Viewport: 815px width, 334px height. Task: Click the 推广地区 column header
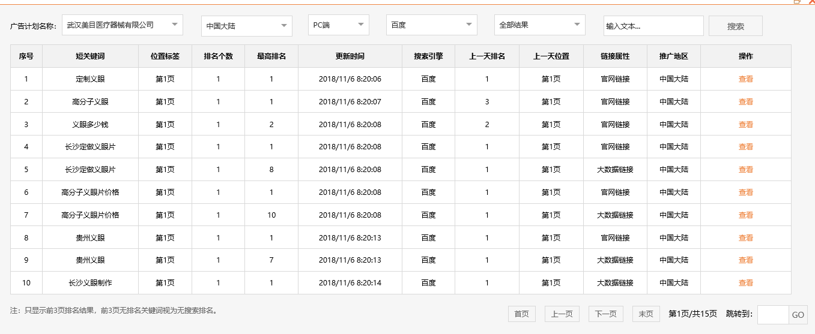point(674,56)
